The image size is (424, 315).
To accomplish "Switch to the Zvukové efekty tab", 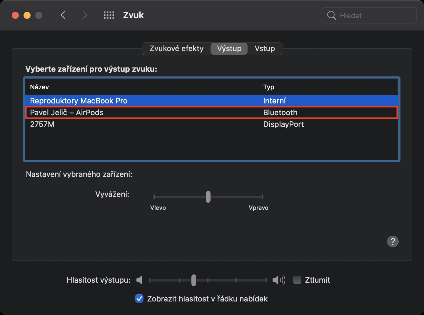I will [x=176, y=48].
